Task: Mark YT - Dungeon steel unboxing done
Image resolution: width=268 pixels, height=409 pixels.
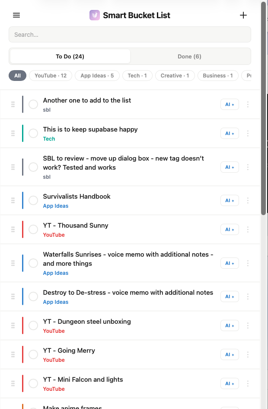Action: pos(33,325)
